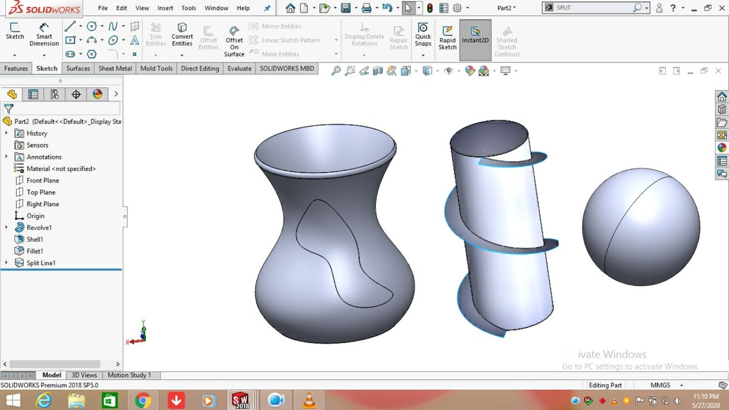Click the Section View icon
Image resolution: width=729 pixels, height=410 pixels.
(378, 71)
